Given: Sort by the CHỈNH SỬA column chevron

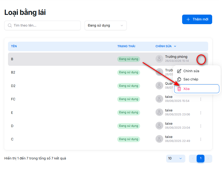Looking at the screenshot, I should [x=175, y=46].
